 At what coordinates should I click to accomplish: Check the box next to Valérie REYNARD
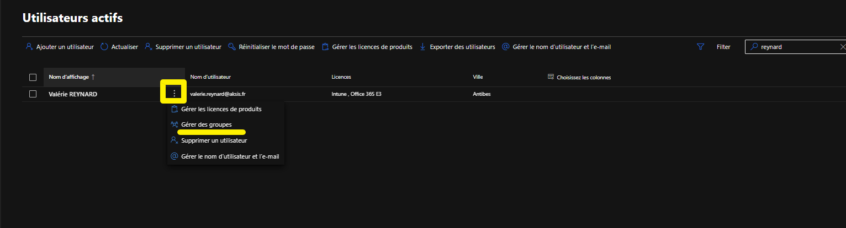pos(33,94)
